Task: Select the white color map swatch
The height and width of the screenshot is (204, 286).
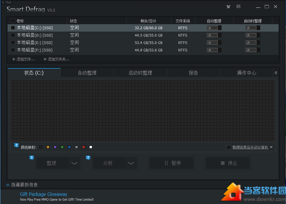Action: click(91, 147)
